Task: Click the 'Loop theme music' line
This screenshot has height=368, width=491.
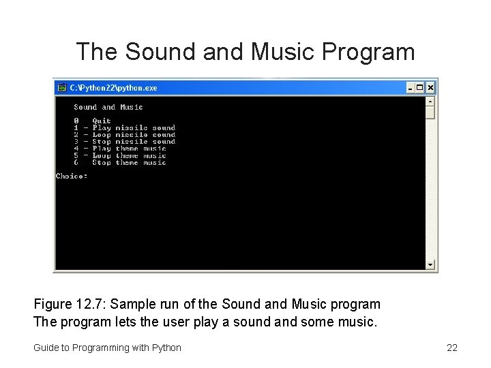Action: [120, 155]
